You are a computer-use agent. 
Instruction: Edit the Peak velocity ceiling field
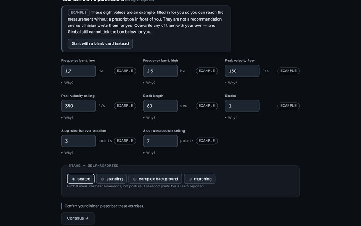click(78, 106)
